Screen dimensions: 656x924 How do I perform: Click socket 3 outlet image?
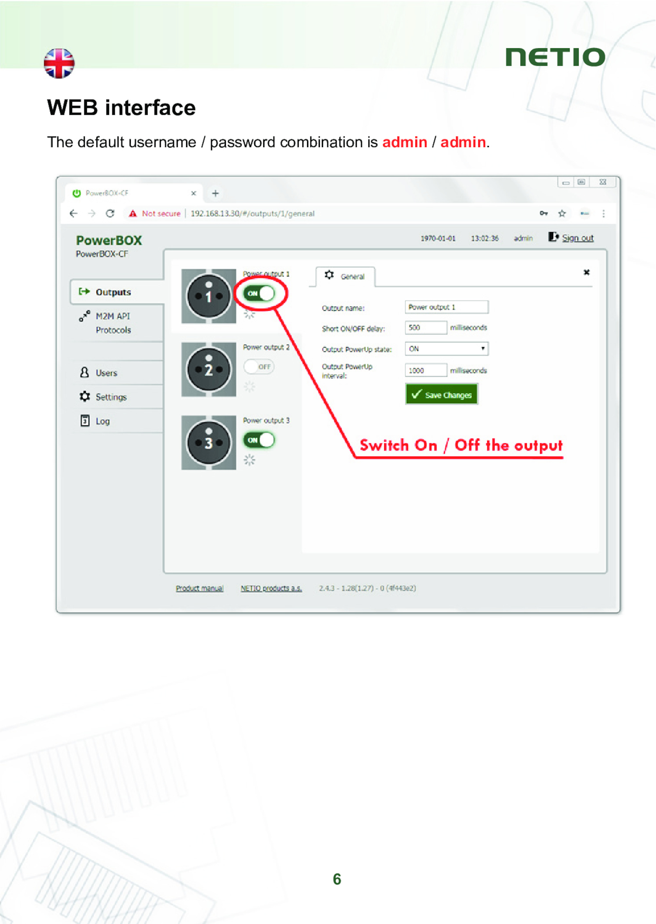209,442
